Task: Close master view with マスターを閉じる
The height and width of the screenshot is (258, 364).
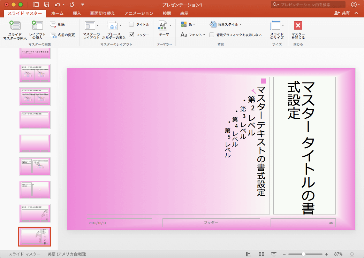Action: coord(298,26)
